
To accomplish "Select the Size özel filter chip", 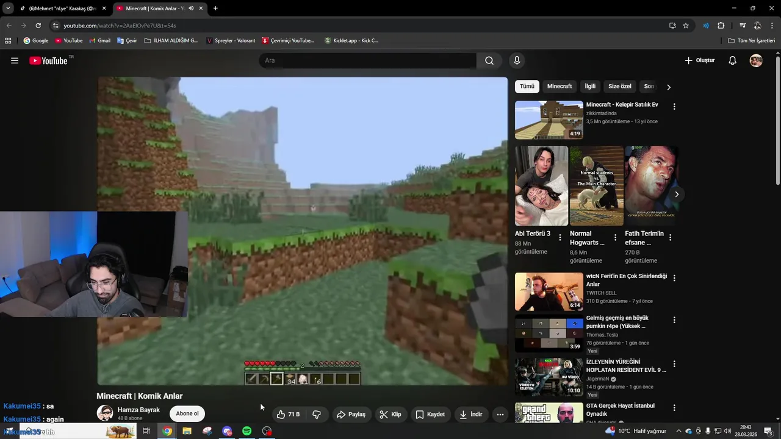I will 620,87.
